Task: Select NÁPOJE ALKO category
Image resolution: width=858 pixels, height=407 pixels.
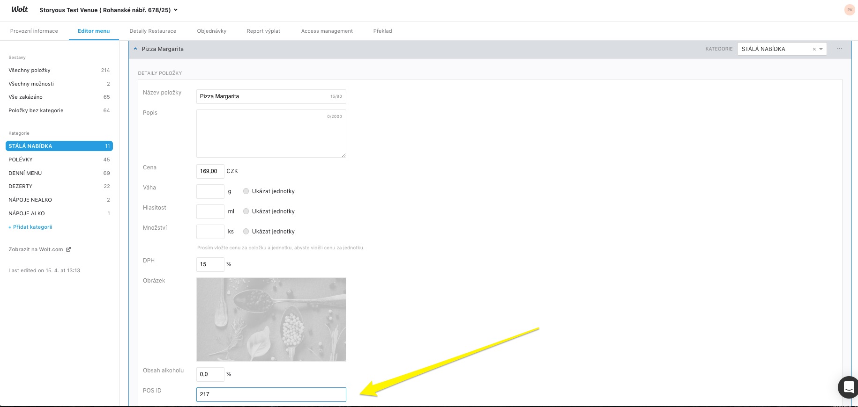Action: point(59,213)
